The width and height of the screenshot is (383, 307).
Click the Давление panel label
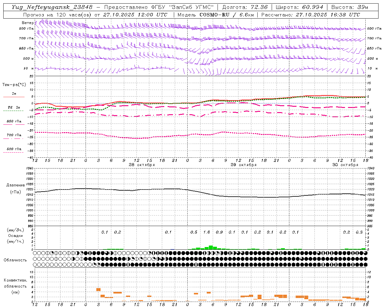click(x=16, y=185)
